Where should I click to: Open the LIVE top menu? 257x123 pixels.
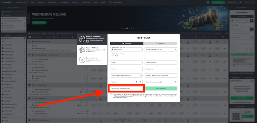(33, 2)
